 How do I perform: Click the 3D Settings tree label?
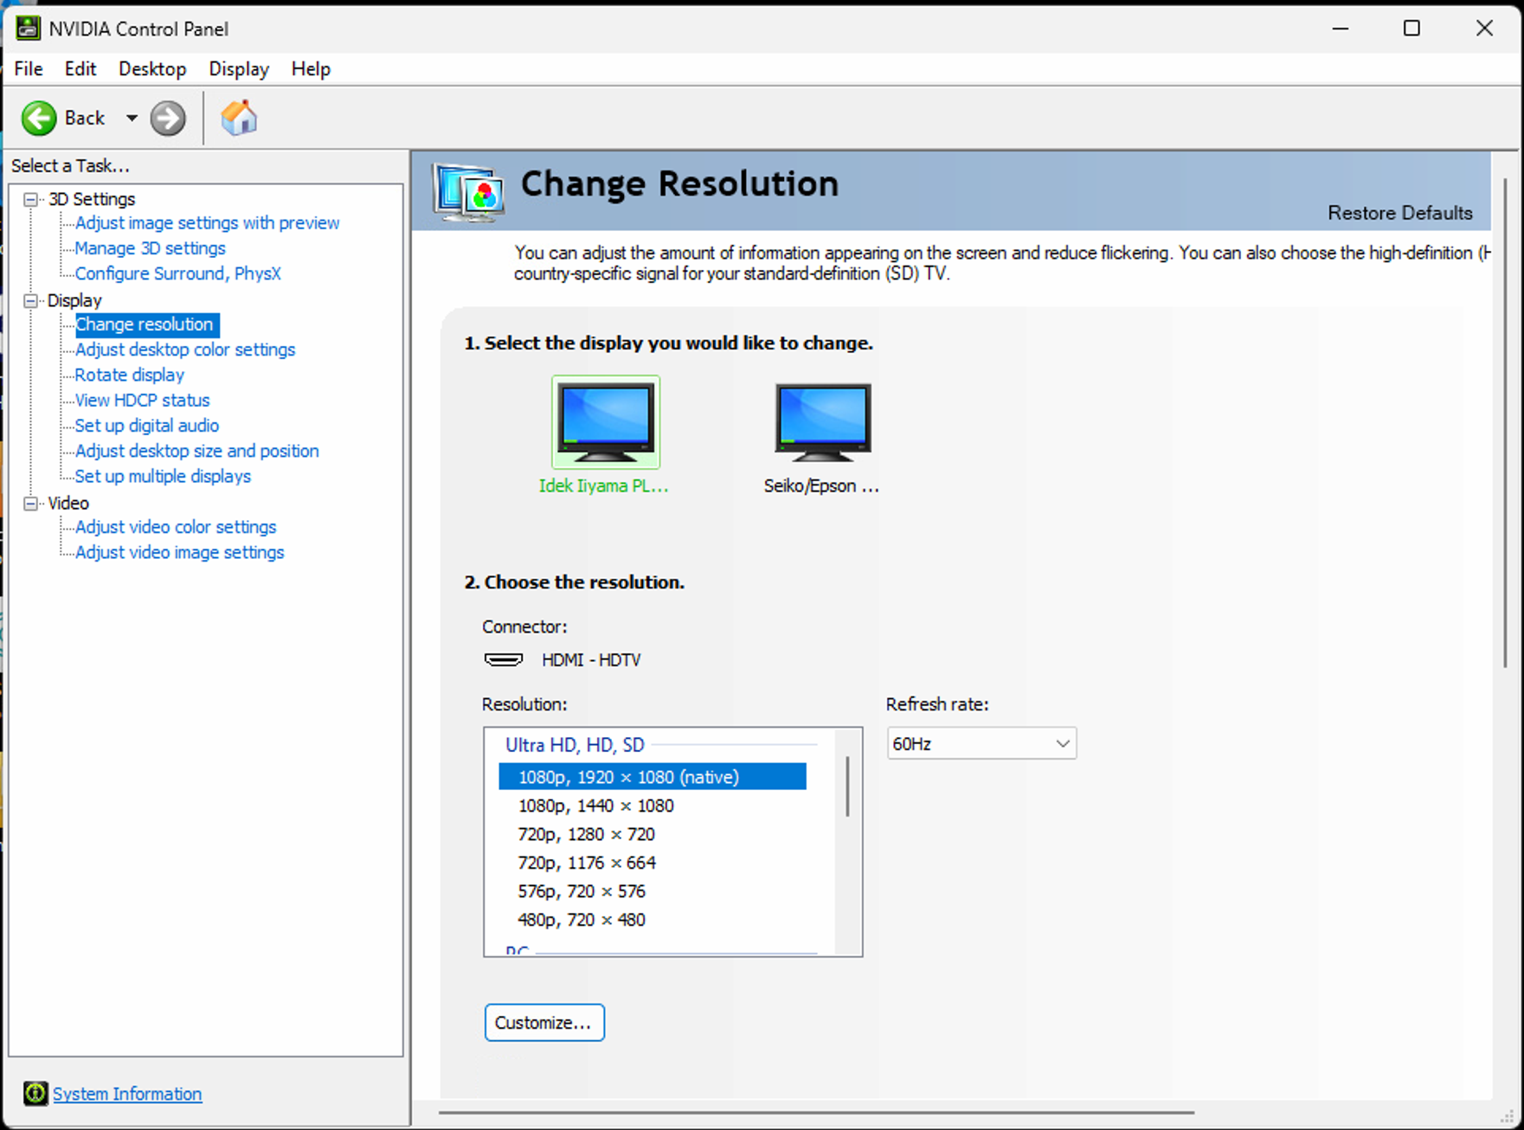click(x=92, y=199)
